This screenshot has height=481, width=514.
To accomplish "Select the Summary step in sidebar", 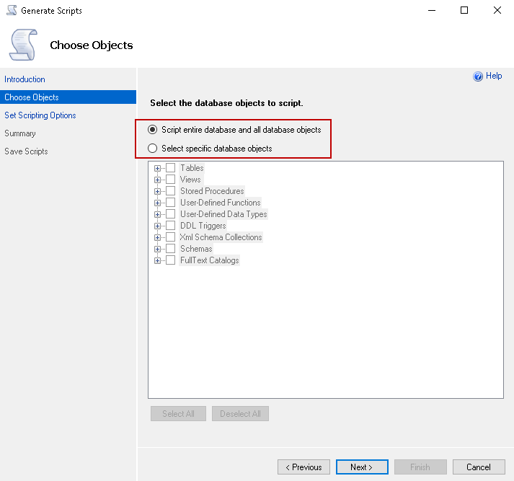I will [x=20, y=133].
